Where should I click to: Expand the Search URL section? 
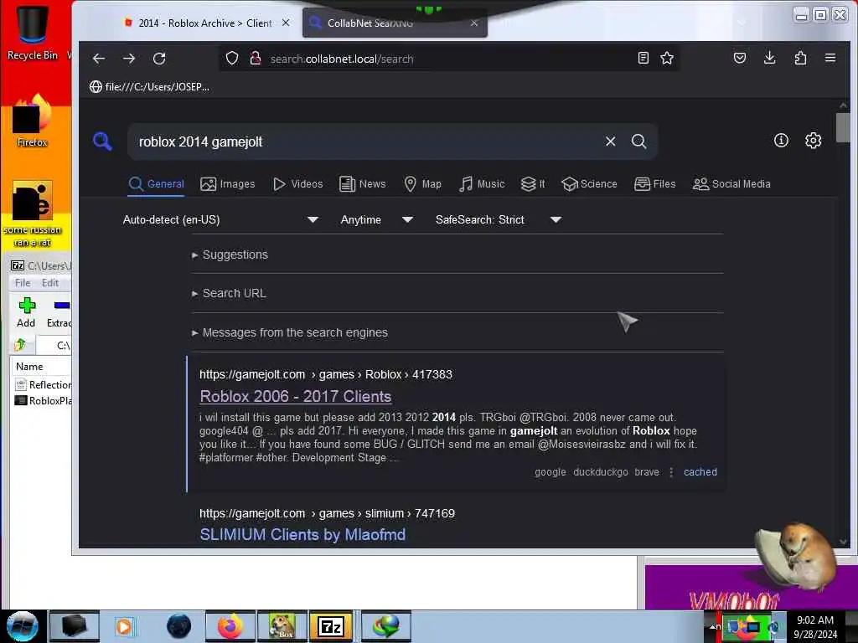pyautogui.click(x=235, y=294)
